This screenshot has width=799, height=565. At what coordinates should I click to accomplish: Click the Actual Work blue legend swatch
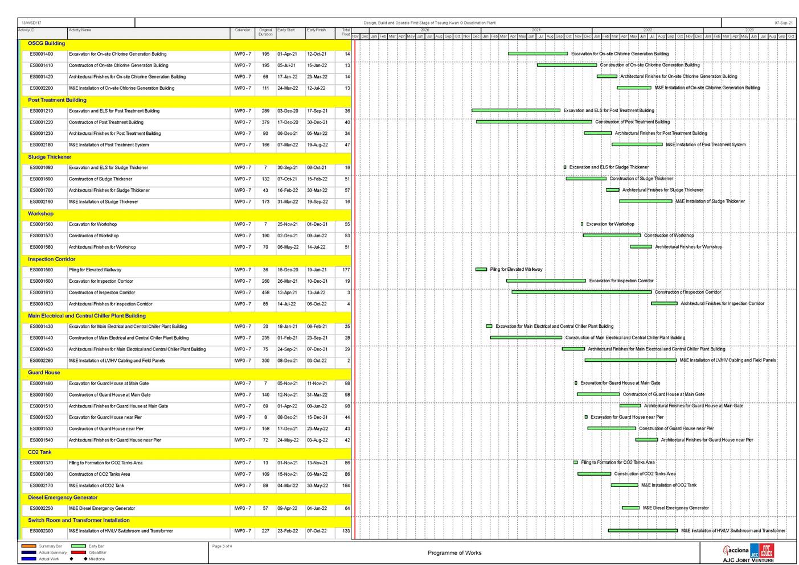(x=28, y=559)
